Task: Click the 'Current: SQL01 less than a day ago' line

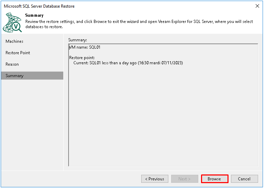Action: click(x=128, y=63)
